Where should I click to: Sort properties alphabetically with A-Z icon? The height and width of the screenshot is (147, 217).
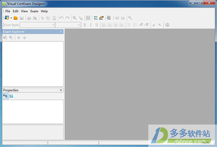(11, 96)
